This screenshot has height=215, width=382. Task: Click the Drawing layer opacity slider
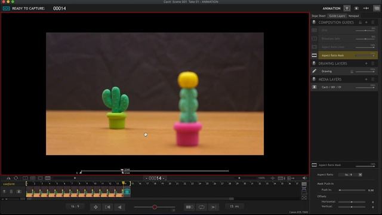pos(365,72)
